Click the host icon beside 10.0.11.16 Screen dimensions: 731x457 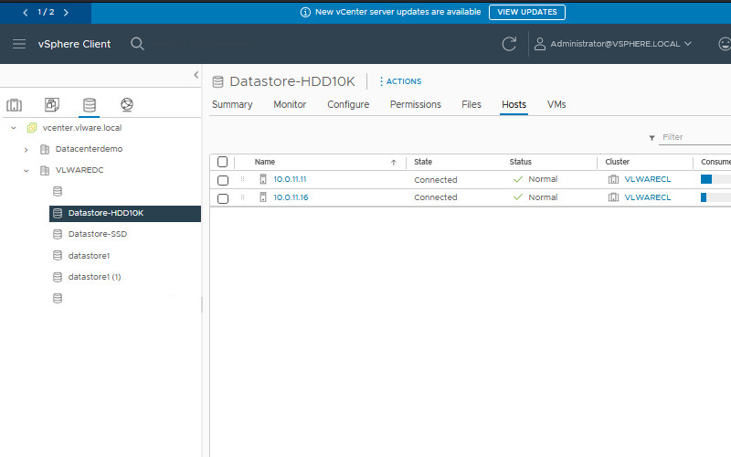[x=263, y=197]
